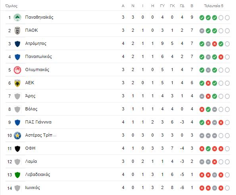
Task: Click the Αστέρας Τρίπολης star logo
Action: [x=17, y=135]
